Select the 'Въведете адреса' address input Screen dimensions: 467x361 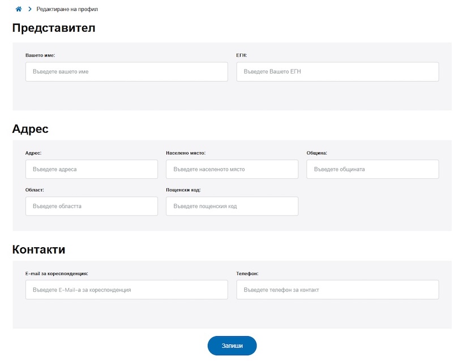click(91, 169)
